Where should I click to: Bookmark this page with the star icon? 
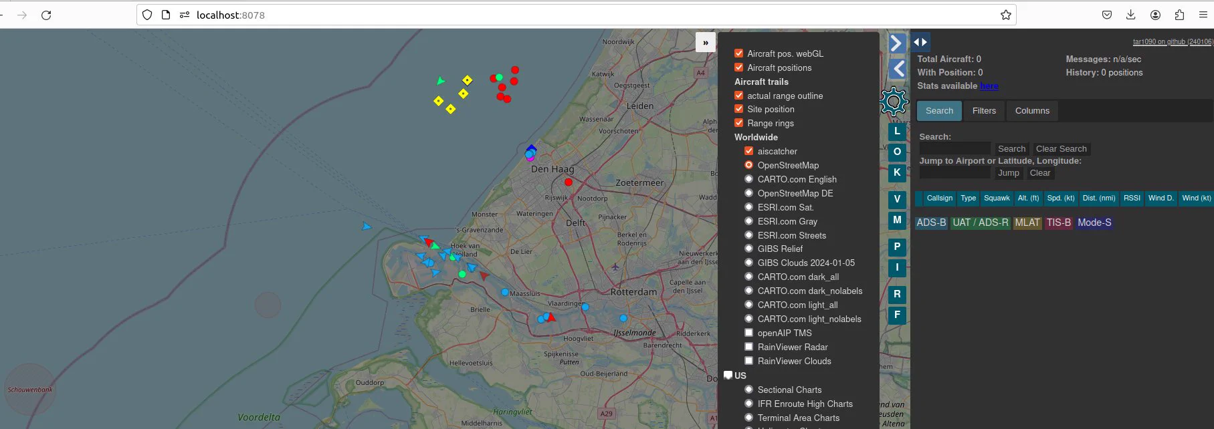[1005, 15]
